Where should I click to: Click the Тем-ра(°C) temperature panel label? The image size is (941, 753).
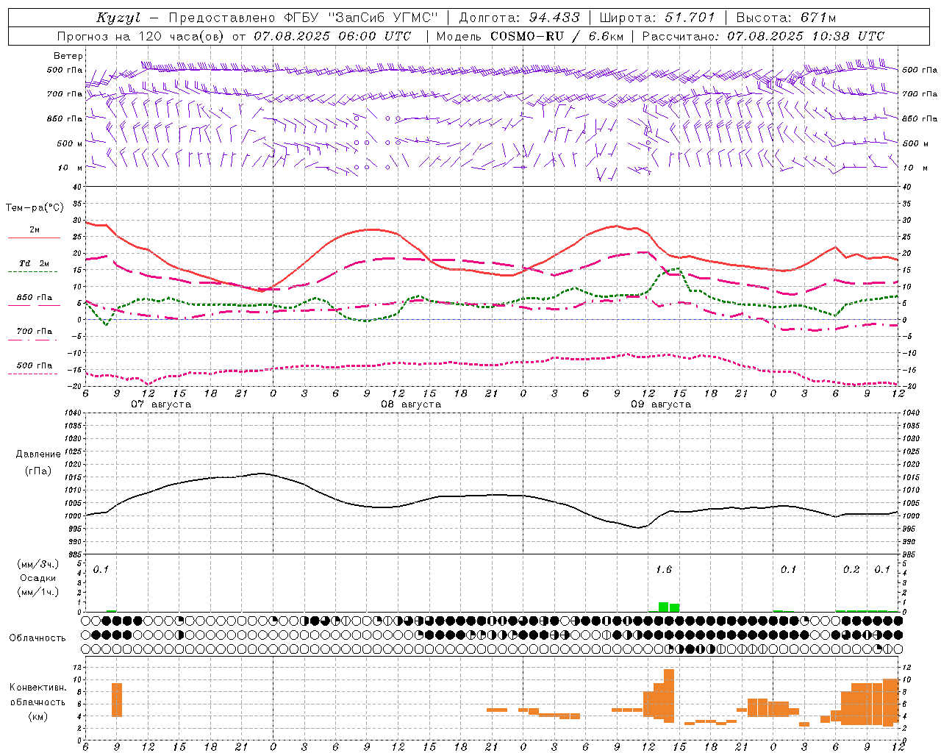point(35,208)
